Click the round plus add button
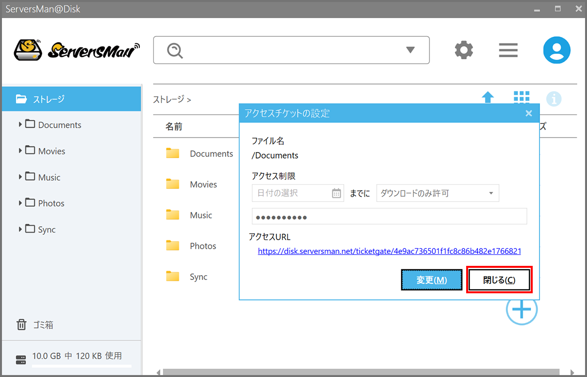 (x=521, y=309)
